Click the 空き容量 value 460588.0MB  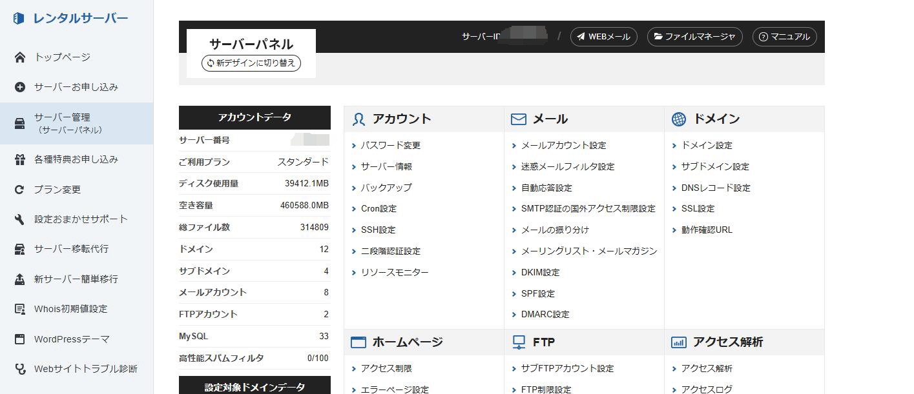coord(304,206)
